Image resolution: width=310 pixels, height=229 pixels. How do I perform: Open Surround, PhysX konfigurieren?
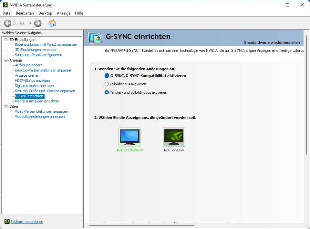click(38, 55)
